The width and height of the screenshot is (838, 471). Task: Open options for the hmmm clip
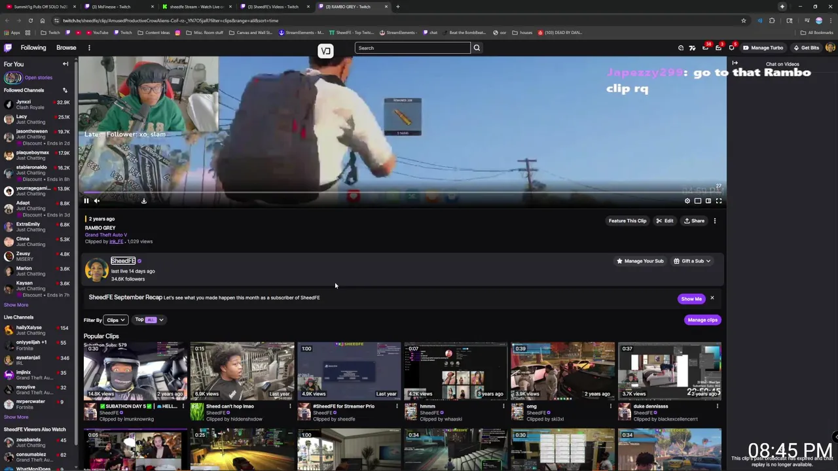(503, 406)
